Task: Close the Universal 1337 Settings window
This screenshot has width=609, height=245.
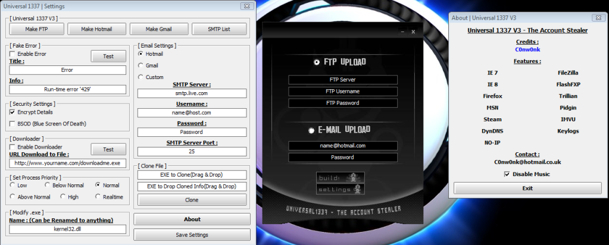Action: click(x=246, y=6)
